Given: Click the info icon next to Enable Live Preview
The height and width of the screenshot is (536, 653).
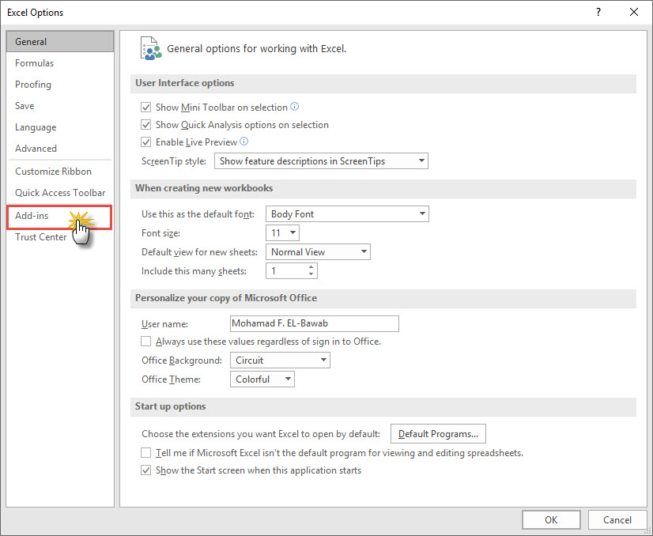Looking at the screenshot, I should [244, 142].
